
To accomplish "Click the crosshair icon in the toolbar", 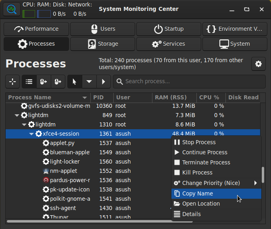I will pyautogui.click(x=13, y=82).
